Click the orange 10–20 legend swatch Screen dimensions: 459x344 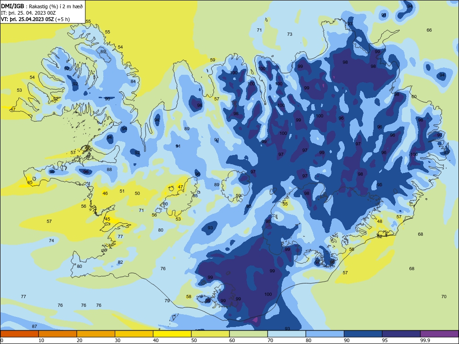coord(58,334)
